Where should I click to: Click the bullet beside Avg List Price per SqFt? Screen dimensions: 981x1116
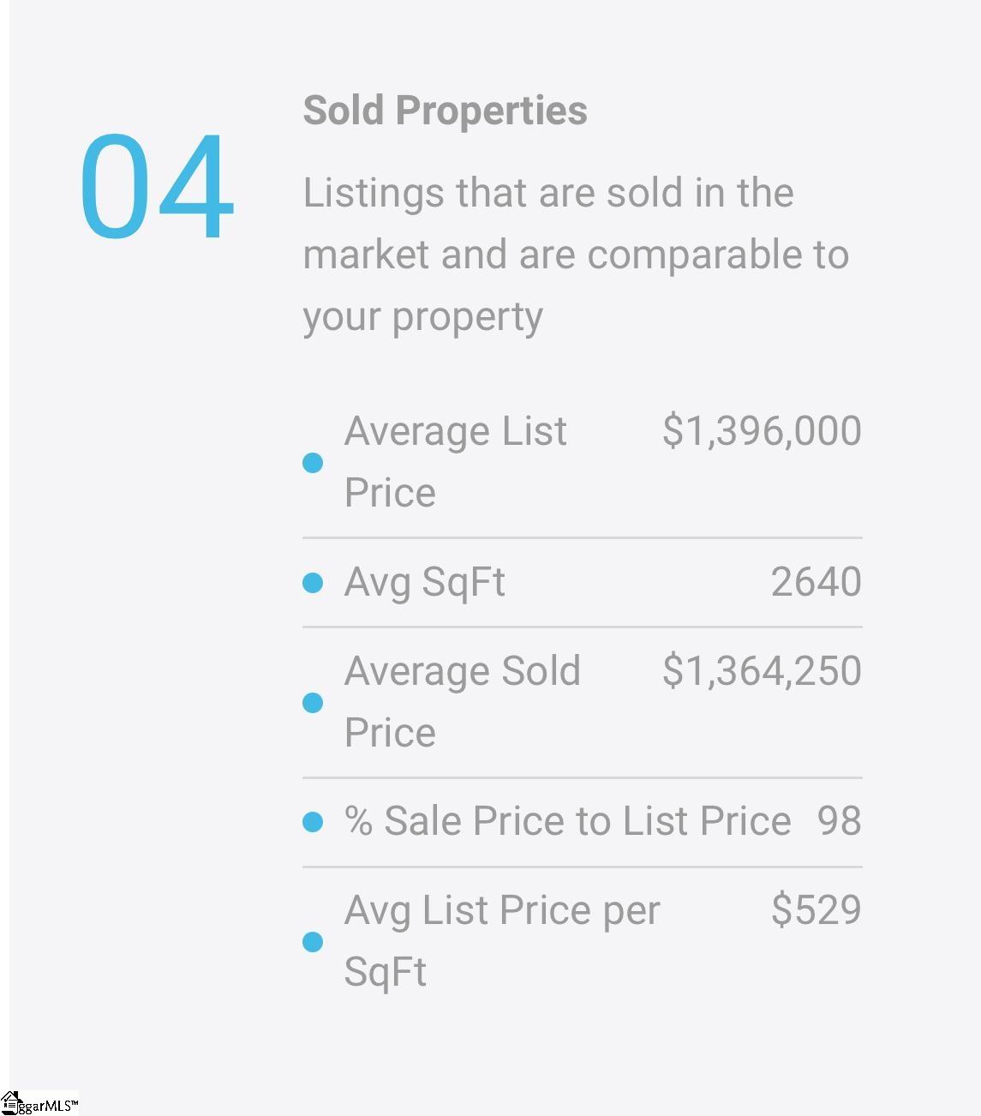tap(313, 942)
